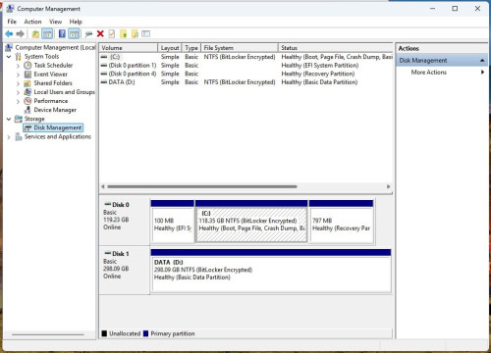The height and width of the screenshot is (353, 491).
Task: Click the last toolbar icon, the list view
Action: tap(145, 33)
